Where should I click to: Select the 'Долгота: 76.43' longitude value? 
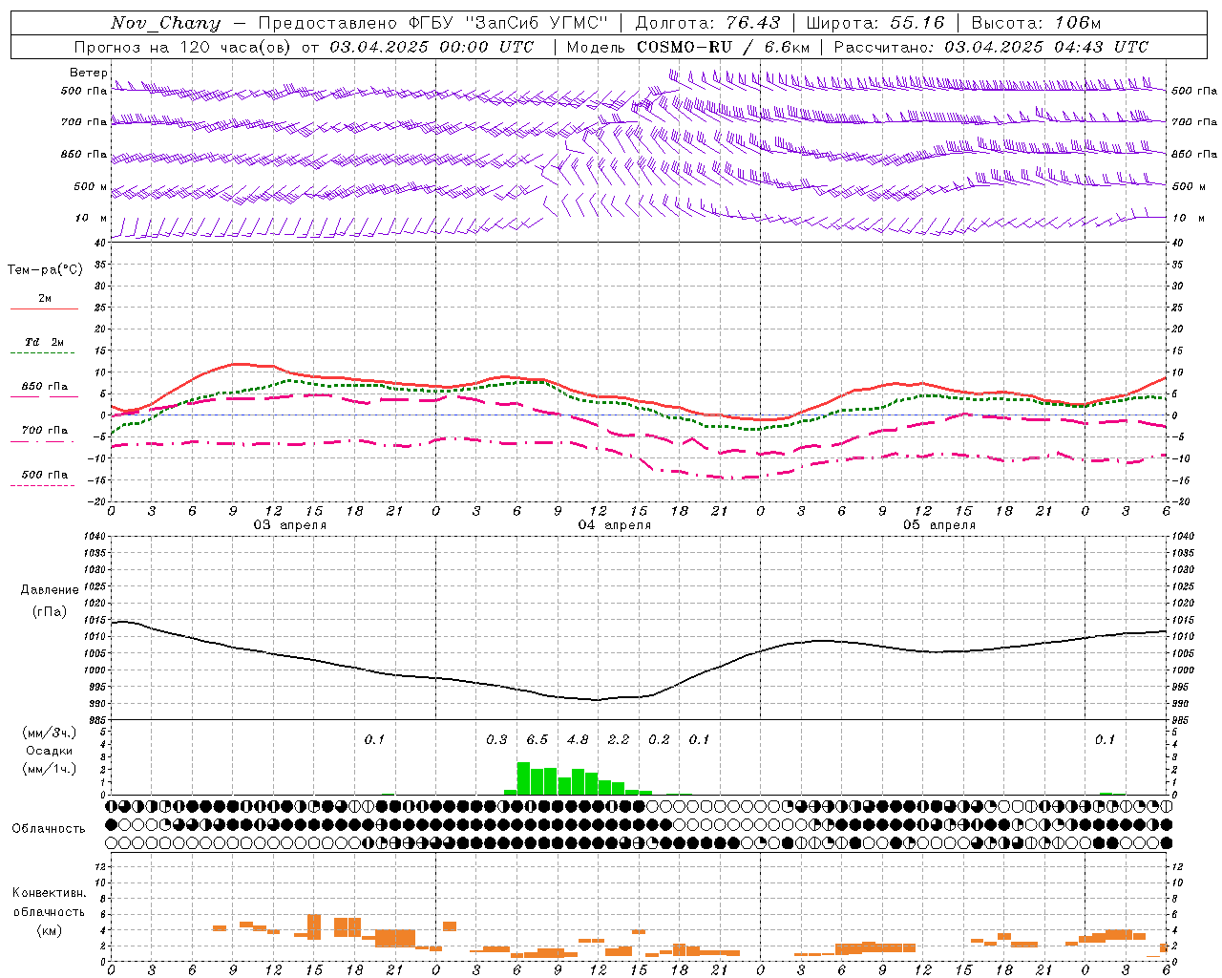(x=707, y=23)
